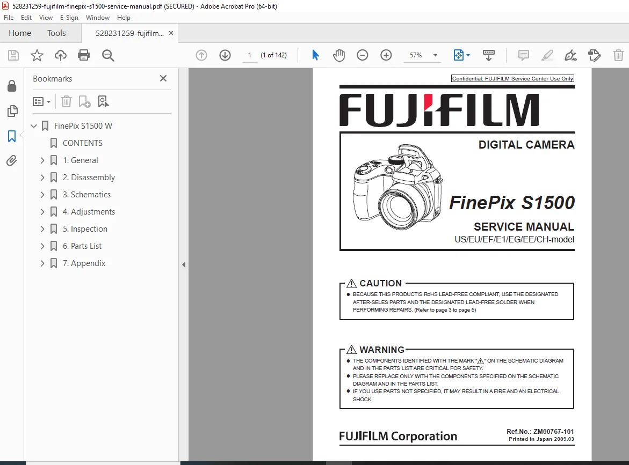Go to next page arrow
The image size is (629, 465).
click(x=225, y=55)
